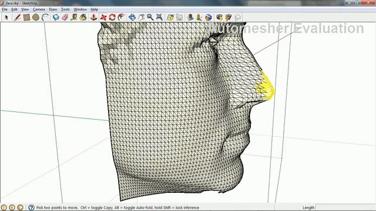Screen dimensions: 376x211
Task: Choose the Rectangle drawing tool
Action: click(26, 17)
